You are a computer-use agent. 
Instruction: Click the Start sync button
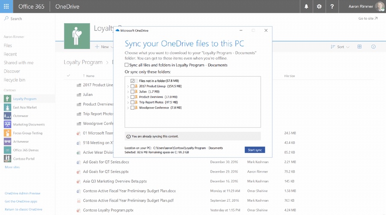click(x=255, y=150)
